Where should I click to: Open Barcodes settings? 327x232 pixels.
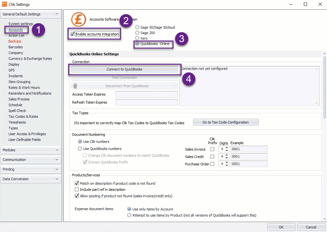[16, 47]
